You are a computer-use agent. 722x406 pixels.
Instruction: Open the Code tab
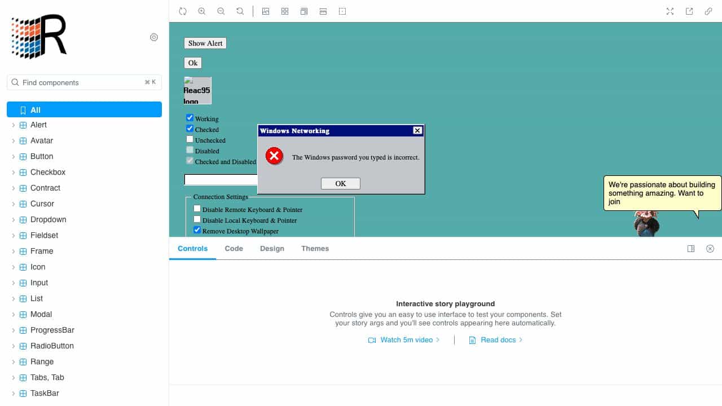[x=234, y=249]
